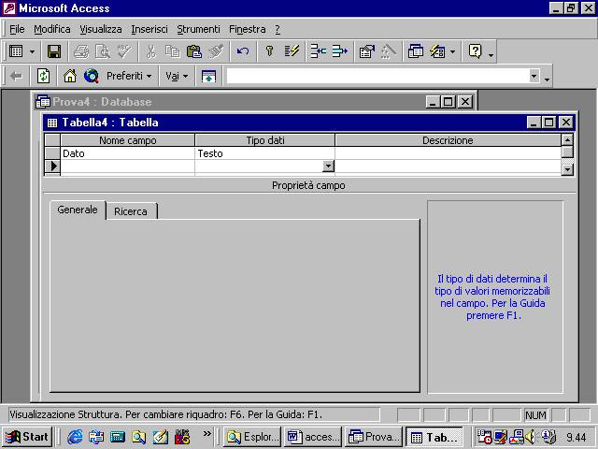Image resolution: width=598 pixels, height=449 pixels.
Task: Switch to Esplor... taskbar button
Action: 252,437
